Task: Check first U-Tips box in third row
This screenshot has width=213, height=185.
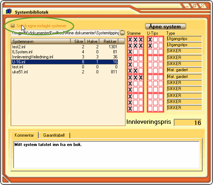Action: tap(150, 52)
